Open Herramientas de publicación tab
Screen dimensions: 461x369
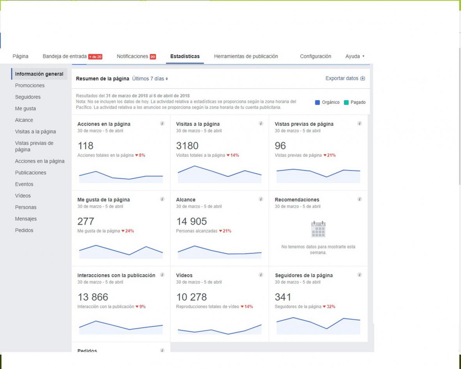[246, 56]
